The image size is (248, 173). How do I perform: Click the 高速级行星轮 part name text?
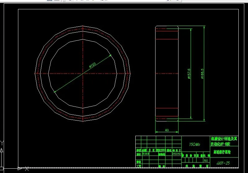(x=222, y=152)
